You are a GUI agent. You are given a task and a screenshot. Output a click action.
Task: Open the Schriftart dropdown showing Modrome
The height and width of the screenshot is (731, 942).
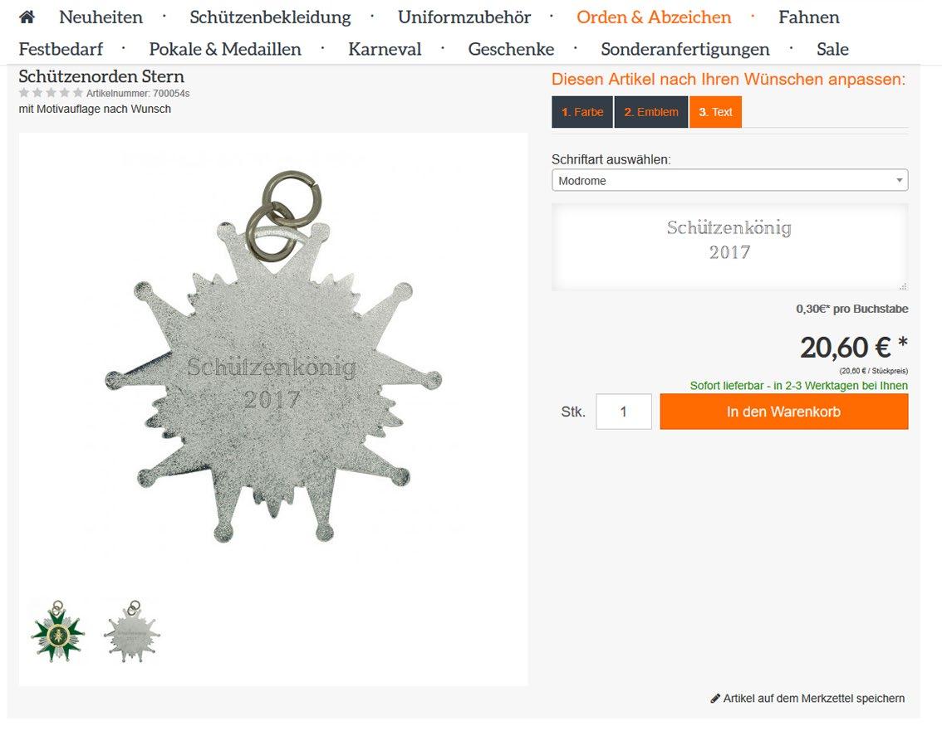(x=730, y=180)
